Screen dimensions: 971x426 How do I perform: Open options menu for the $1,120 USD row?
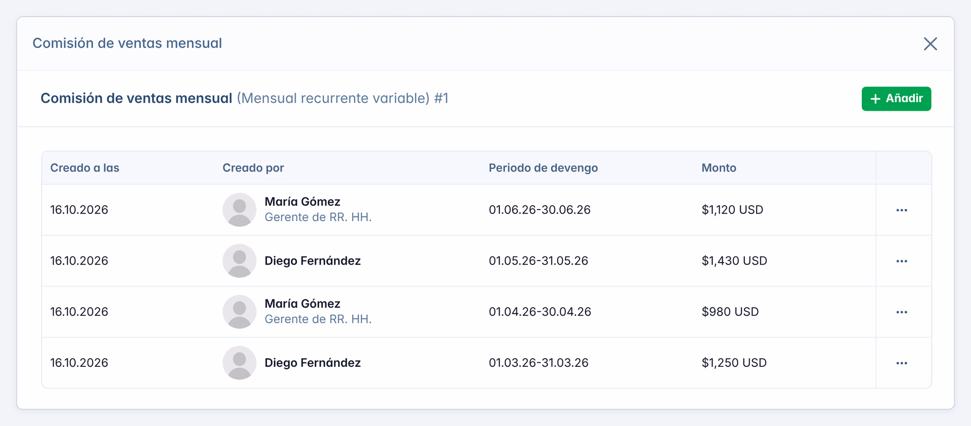pyautogui.click(x=901, y=210)
